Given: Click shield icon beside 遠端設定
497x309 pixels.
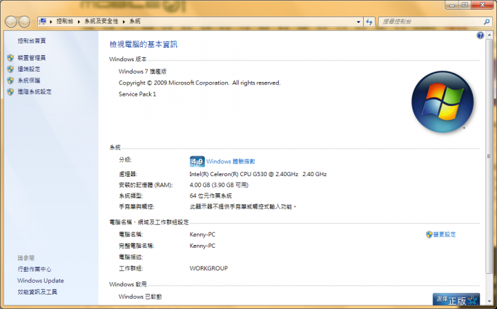Looking at the screenshot, I should click(x=10, y=70).
